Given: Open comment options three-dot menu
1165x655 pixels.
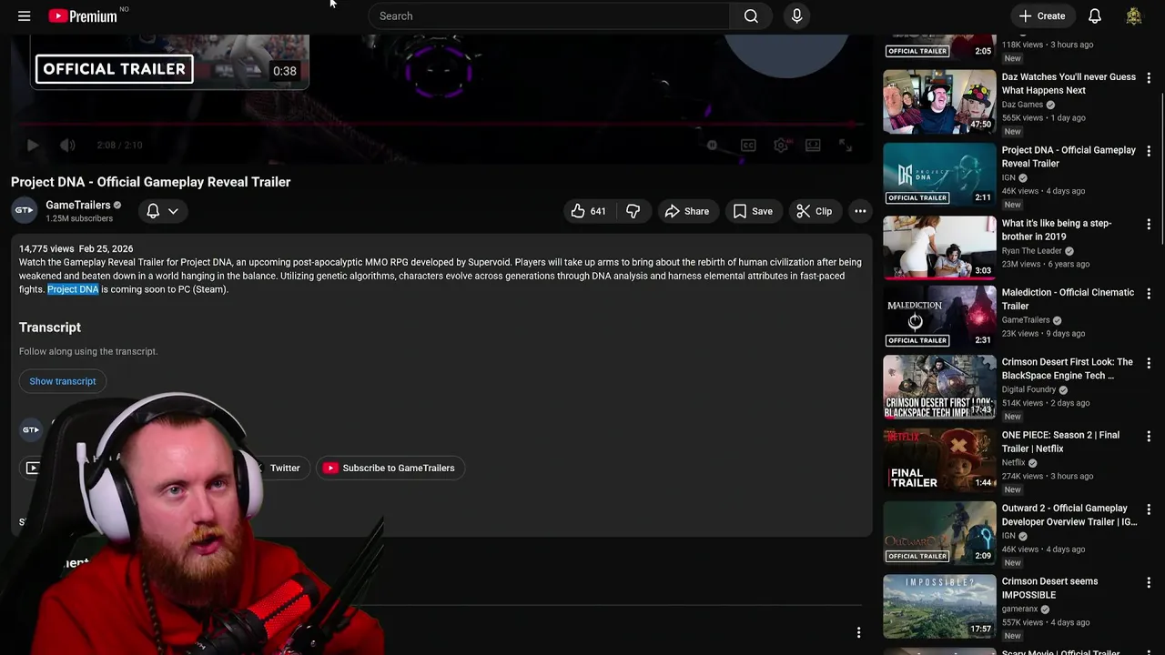Looking at the screenshot, I should click(x=858, y=632).
